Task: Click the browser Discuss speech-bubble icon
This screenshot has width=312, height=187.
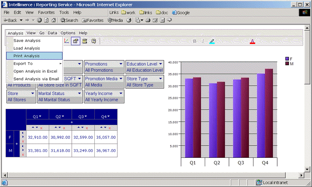Action: pos(169,20)
